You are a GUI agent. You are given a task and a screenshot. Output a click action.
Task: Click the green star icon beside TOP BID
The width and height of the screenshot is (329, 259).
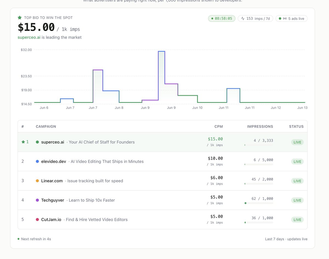20,18
